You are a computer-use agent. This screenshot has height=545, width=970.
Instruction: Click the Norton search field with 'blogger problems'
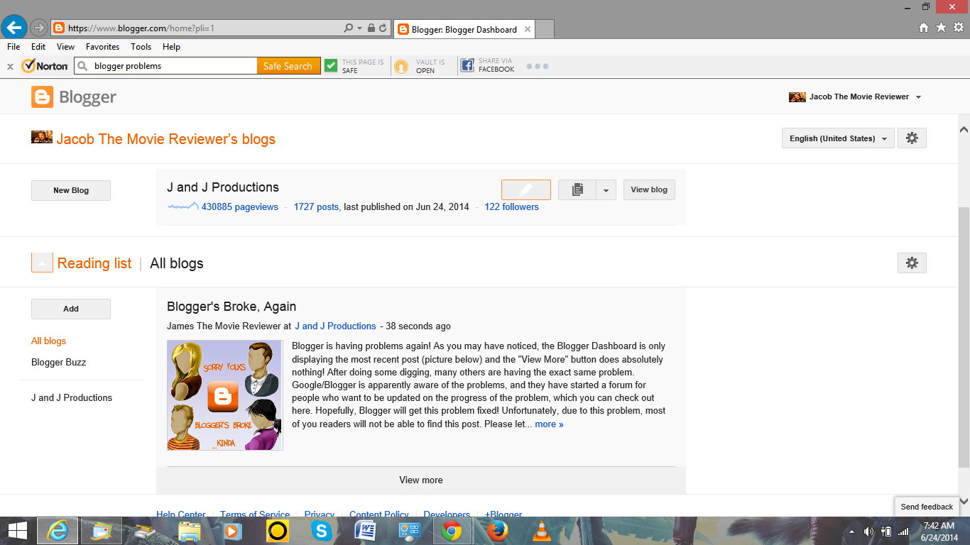(x=165, y=66)
